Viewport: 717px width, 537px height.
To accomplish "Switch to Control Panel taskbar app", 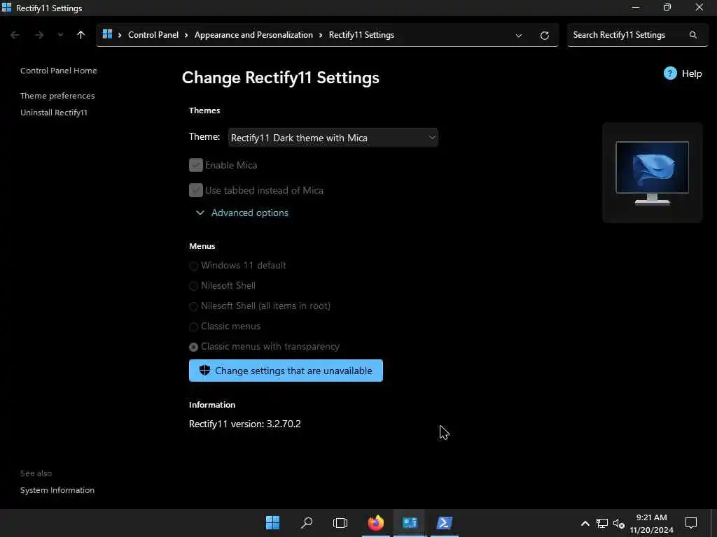I will pyautogui.click(x=410, y=523).
